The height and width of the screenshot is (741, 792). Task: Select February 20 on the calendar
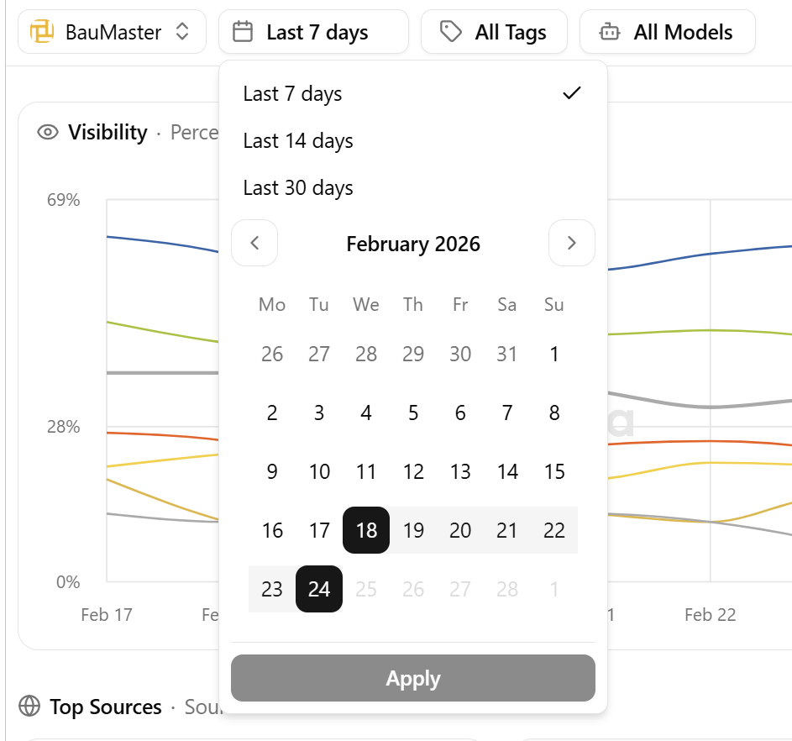[x=459, y=530]
